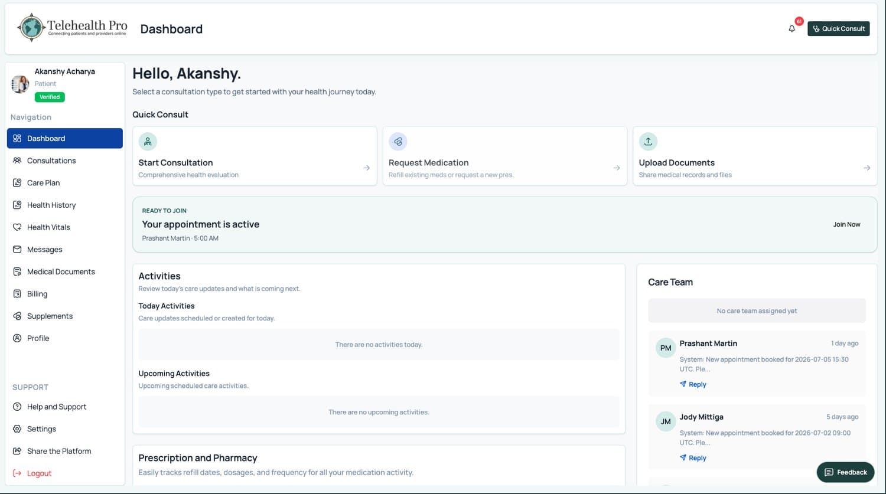Click the Health History icon
886x494 pixels.
click(17, 205)
